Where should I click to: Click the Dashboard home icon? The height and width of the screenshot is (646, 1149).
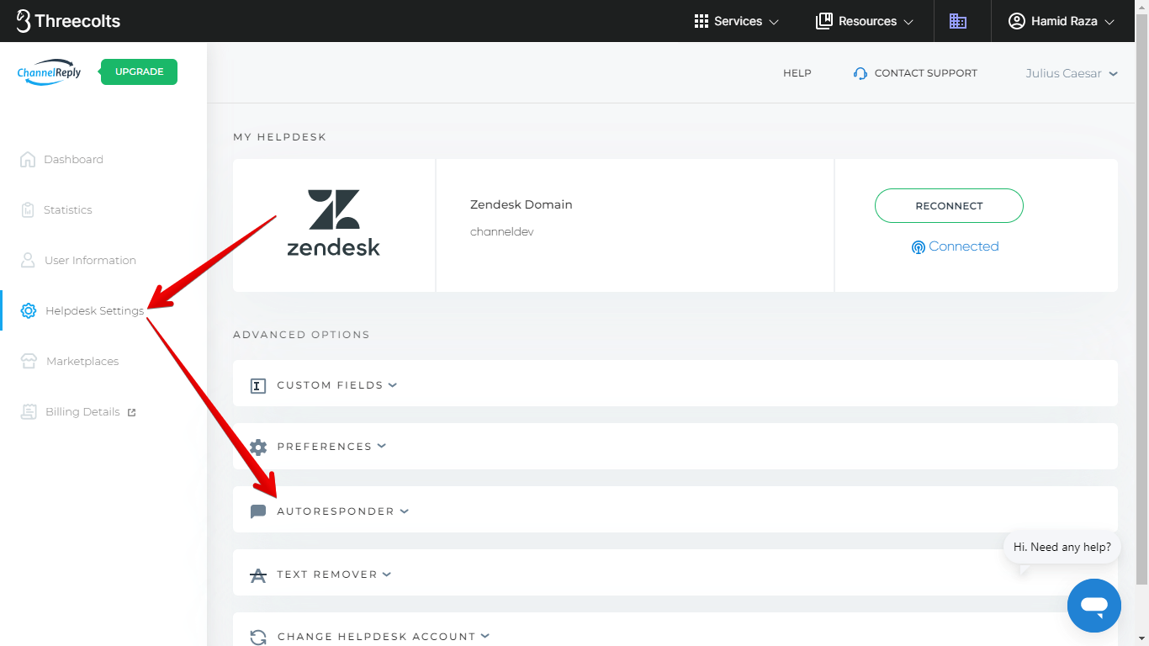[28, 159]
